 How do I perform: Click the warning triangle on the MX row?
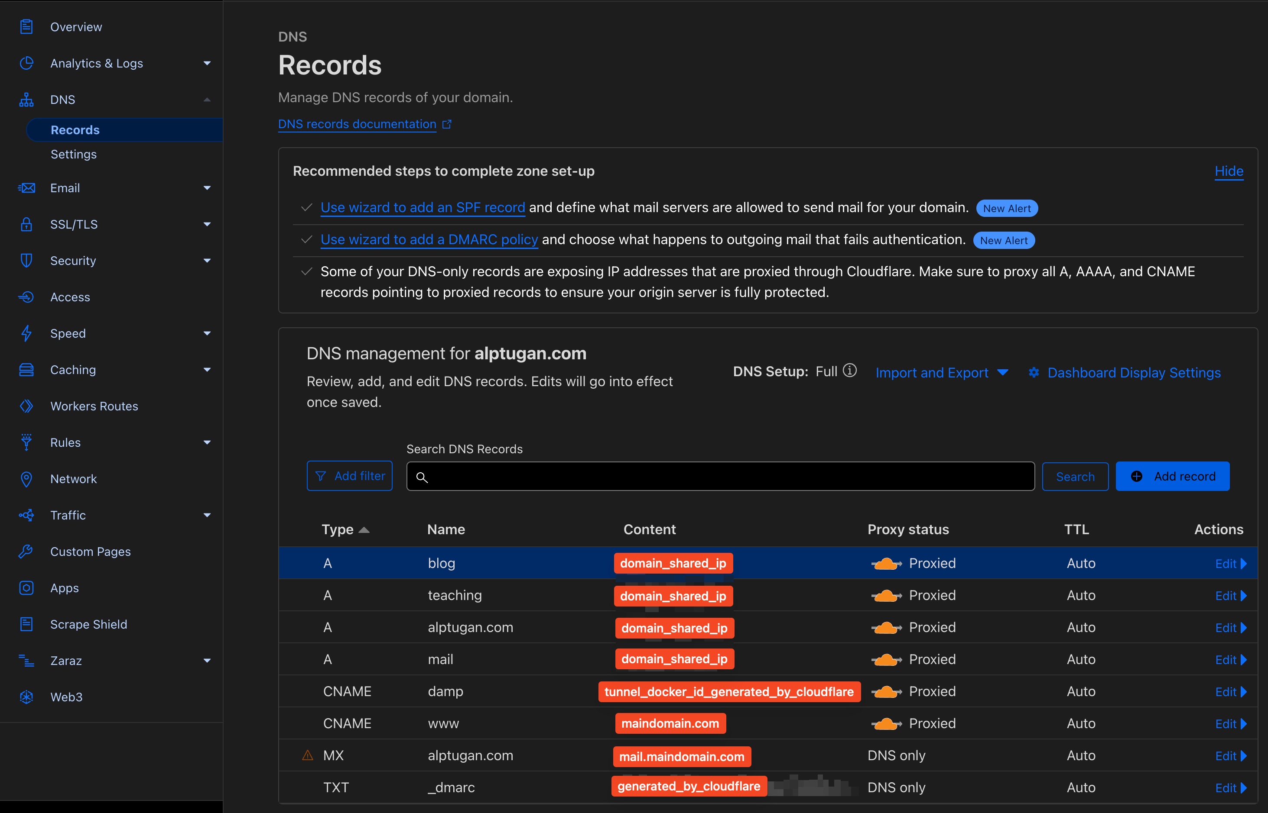coord(308,755)
